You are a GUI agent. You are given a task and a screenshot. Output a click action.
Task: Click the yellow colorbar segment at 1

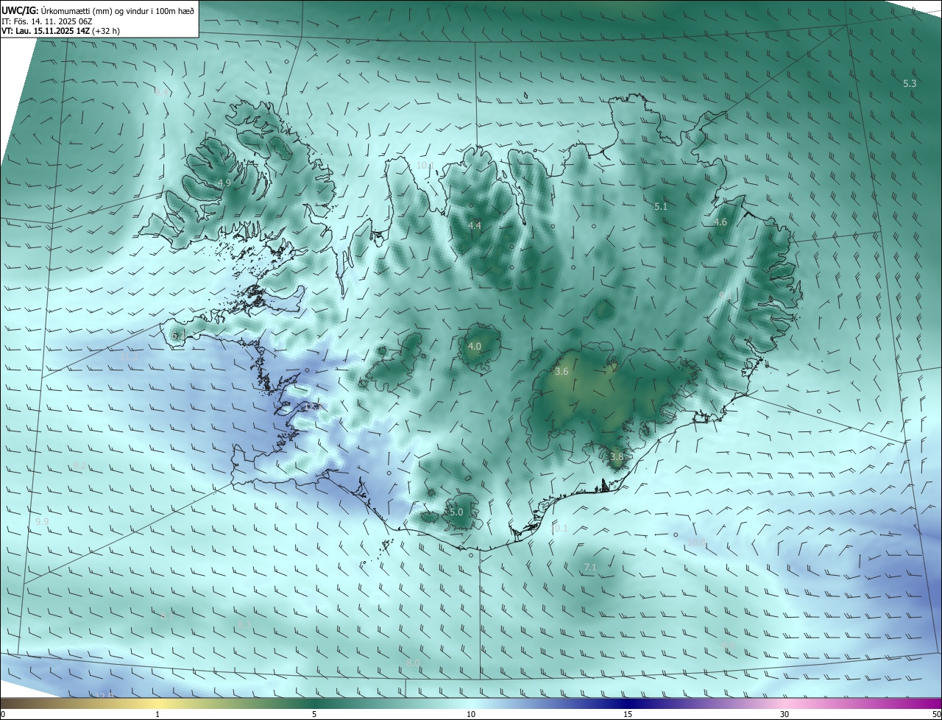[157, 703]
